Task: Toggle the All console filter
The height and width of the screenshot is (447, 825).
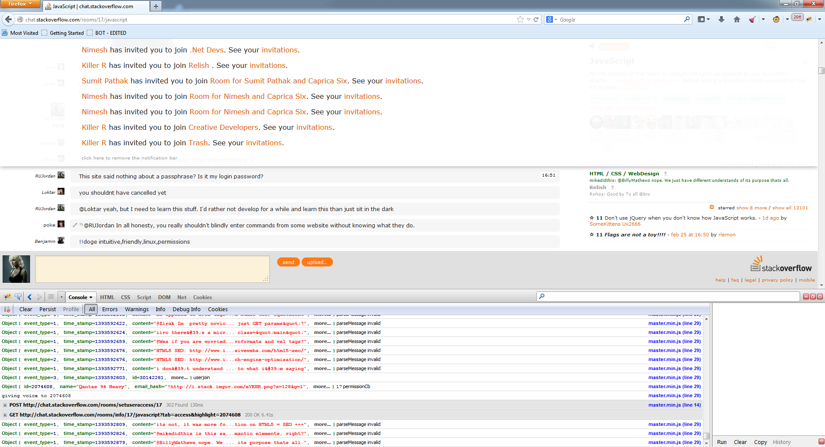Action: pos(92,309)
